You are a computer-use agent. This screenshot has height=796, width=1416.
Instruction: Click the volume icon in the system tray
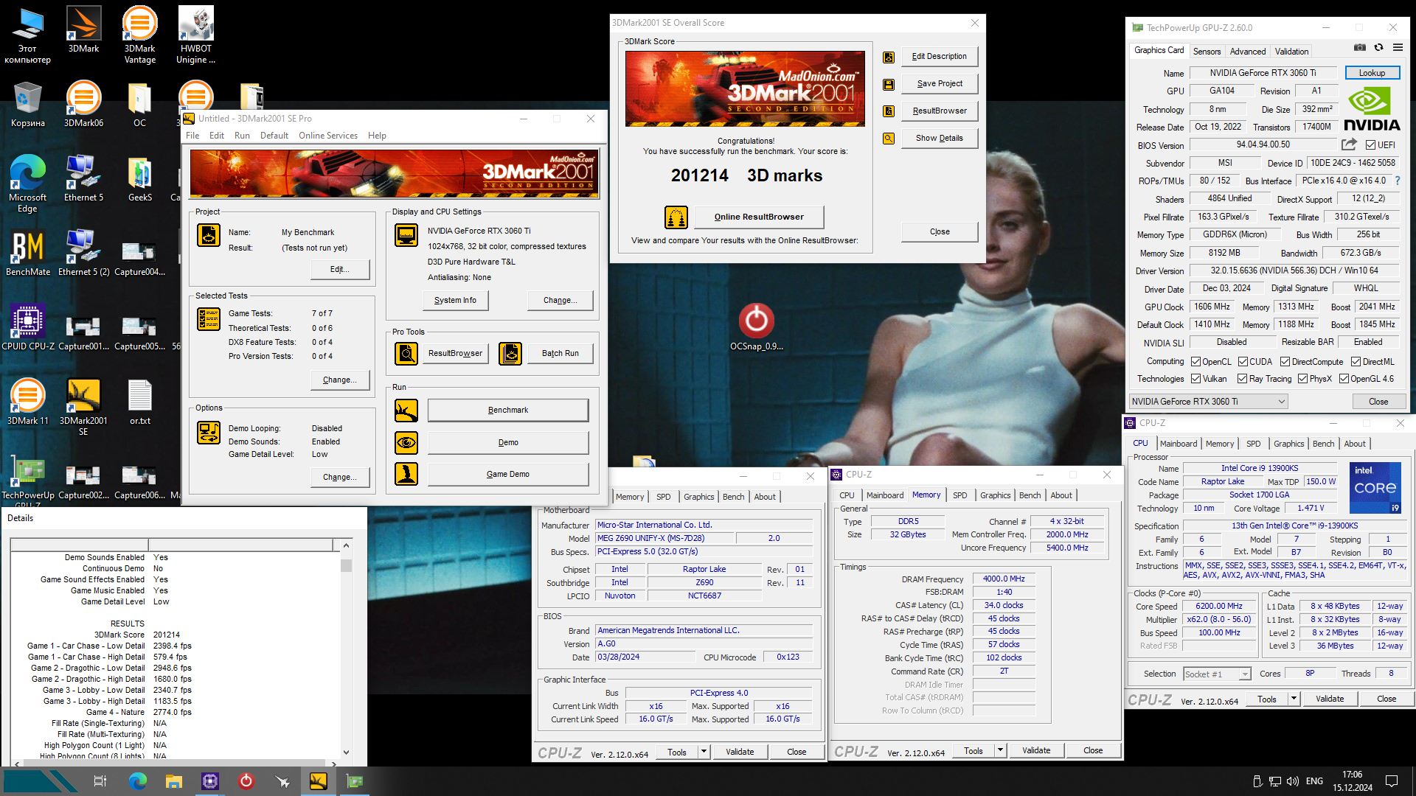click(x=1292, y=781)
